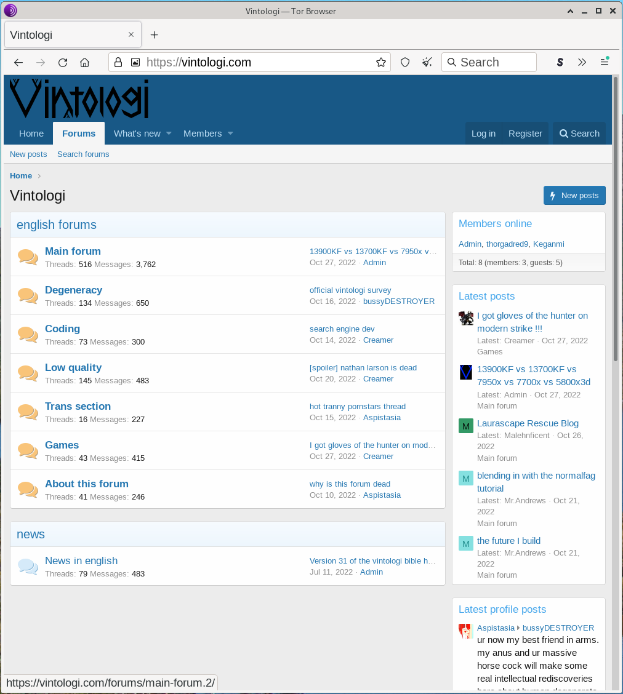Click the Coding forum speech bubble icon
Viewport: 623px width, 694px height.
28,334
